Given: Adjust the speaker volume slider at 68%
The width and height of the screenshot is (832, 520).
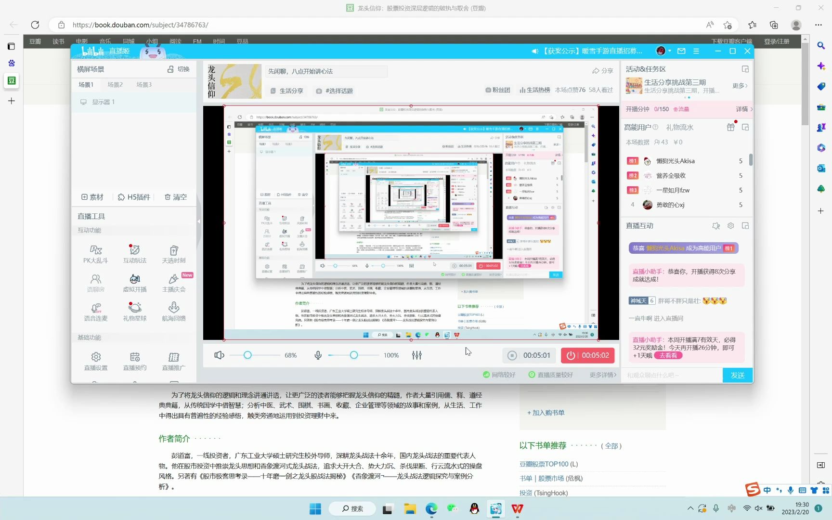Looking at the screenshot, I should 247,355.
